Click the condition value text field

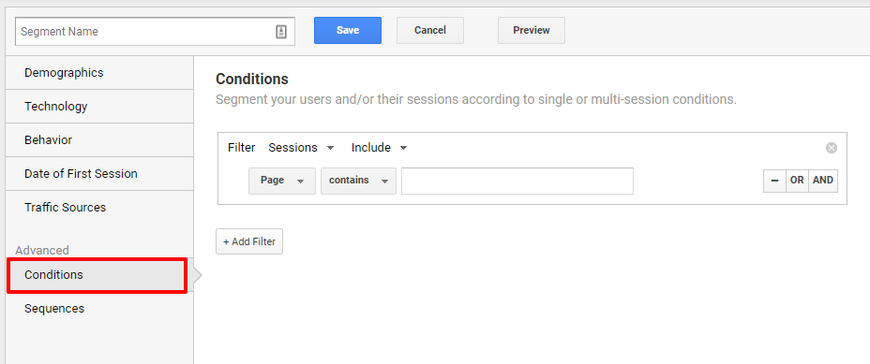(x=517, y=182)
